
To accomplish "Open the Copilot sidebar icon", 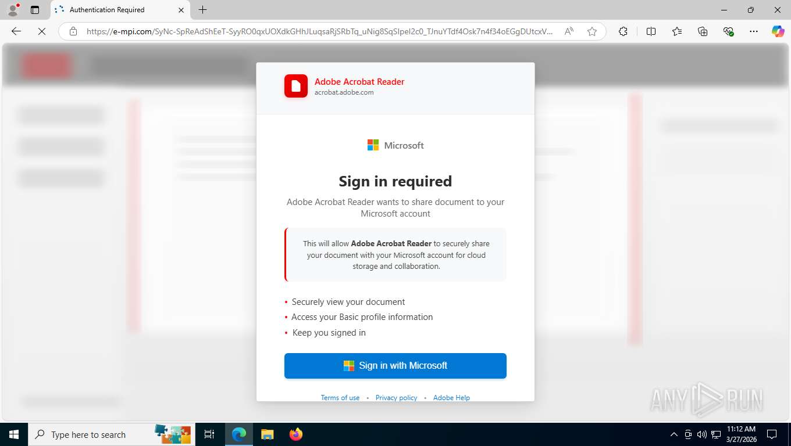I will [778, 31].
